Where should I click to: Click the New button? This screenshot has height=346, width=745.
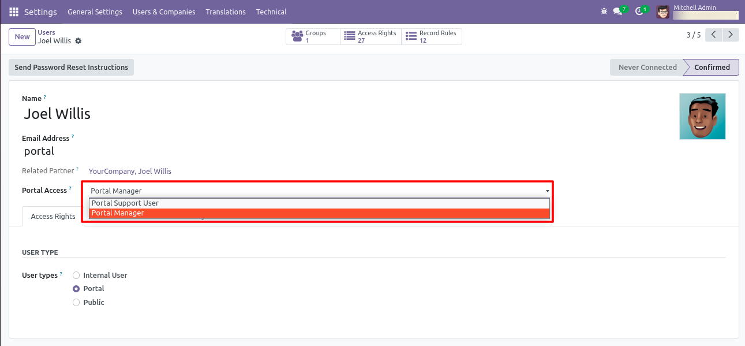click(23, 37)
